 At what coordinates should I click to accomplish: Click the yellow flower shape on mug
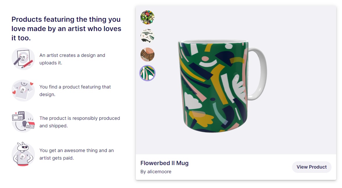200,118
